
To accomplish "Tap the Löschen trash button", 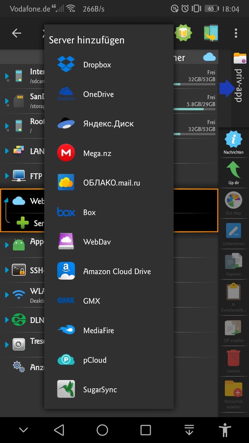I will 233,361.
